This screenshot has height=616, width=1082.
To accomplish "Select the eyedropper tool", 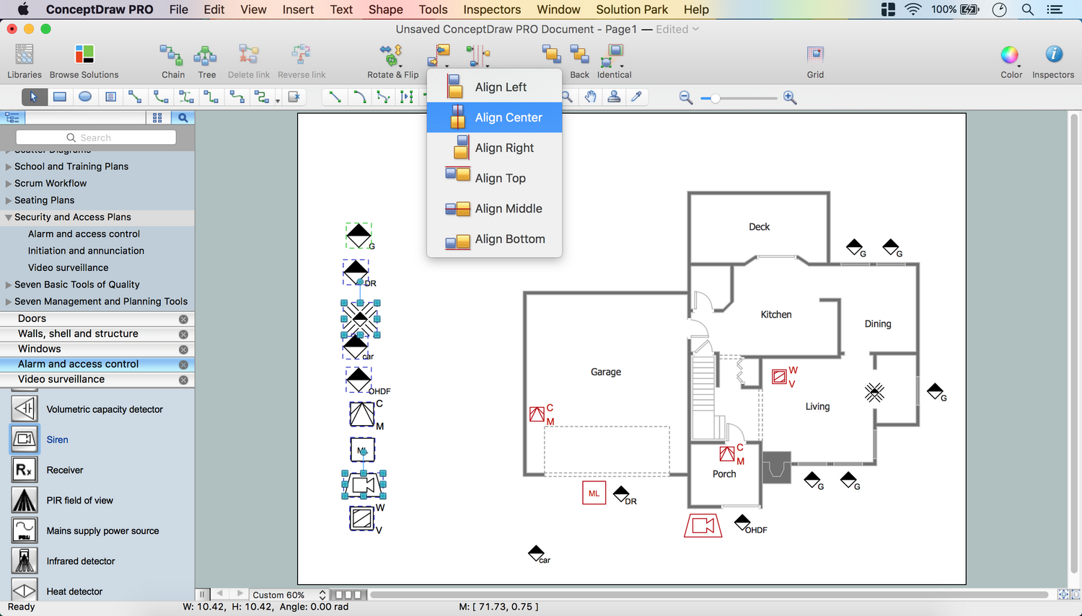I will (636, 97).
